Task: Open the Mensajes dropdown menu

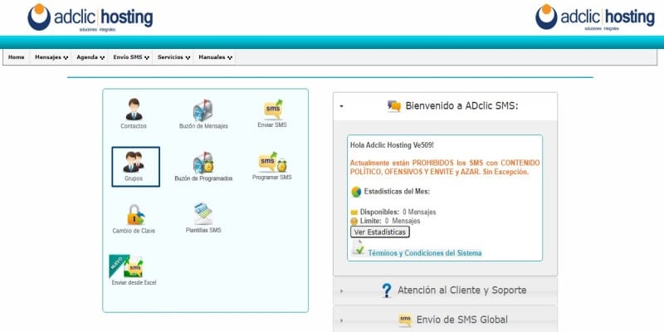Action: (x=51, y=57)
